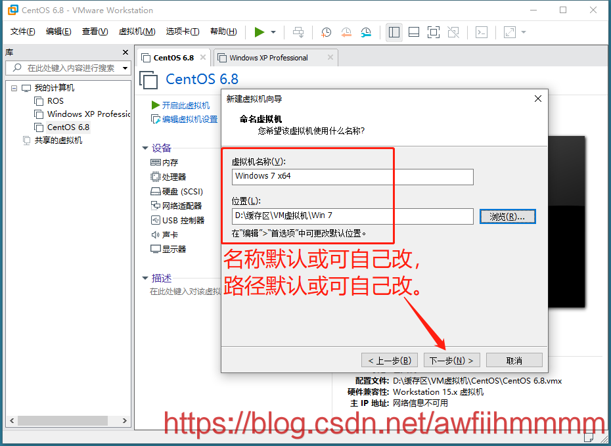Click the revert to snapshot icon
The height and width of the screenshot is (446, 611).
point(346,32)
